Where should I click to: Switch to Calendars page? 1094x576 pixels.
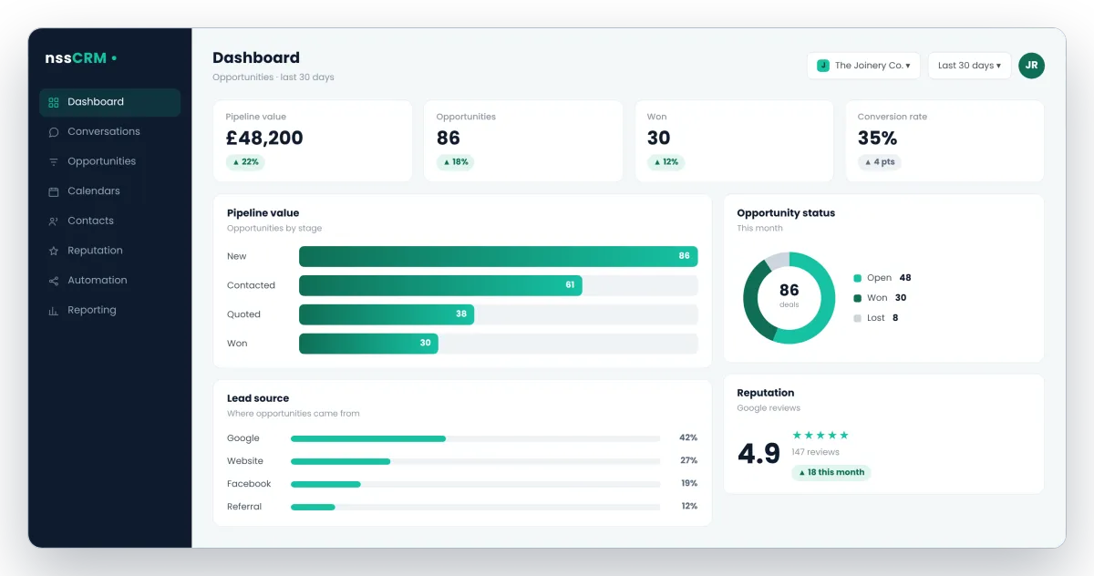coord(109,191)
